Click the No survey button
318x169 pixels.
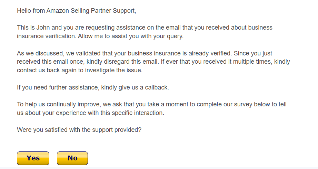(72, 158)
